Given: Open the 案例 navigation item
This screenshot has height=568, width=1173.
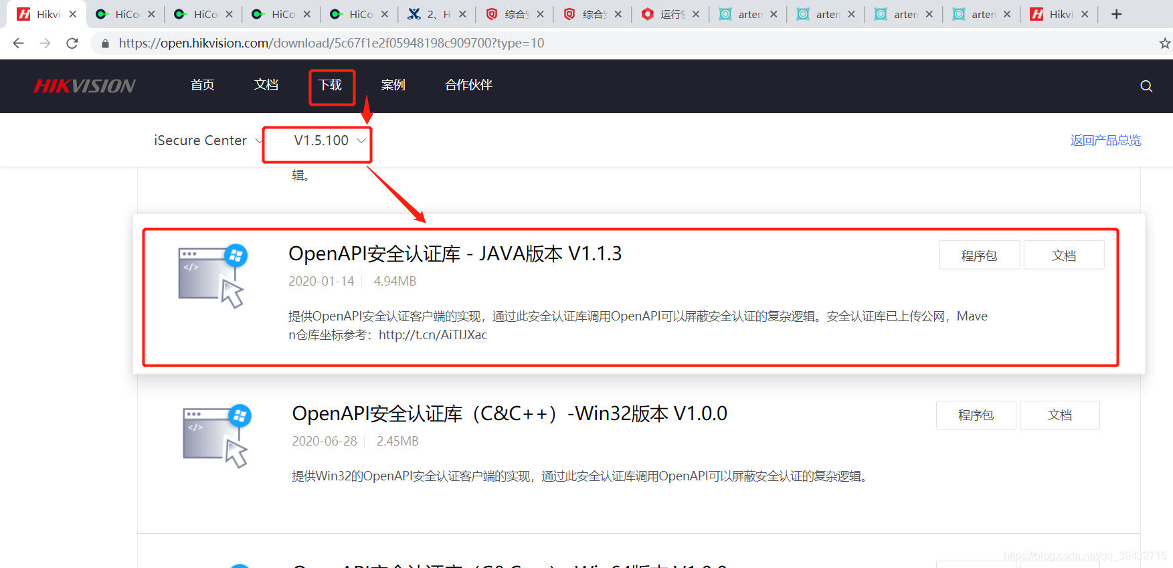Looking at the screenshot, I should pyautogui.click(x=393, y=85).
